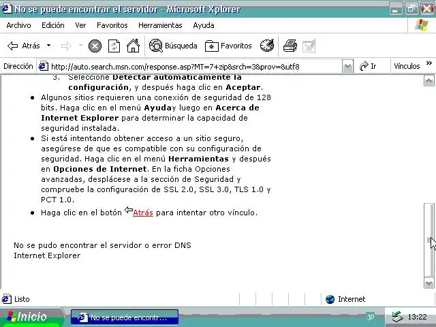Open the Archivo menu

18,26
